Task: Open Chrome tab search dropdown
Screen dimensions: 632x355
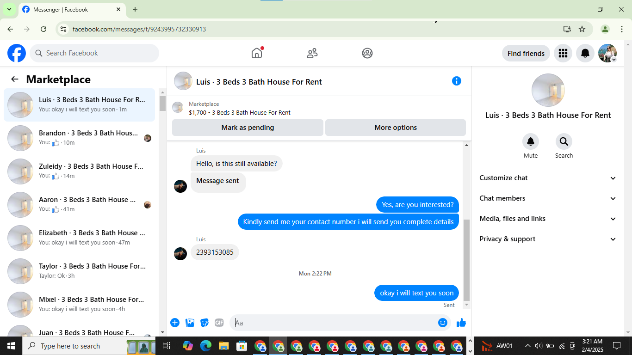Action: [x=9, y=9]
